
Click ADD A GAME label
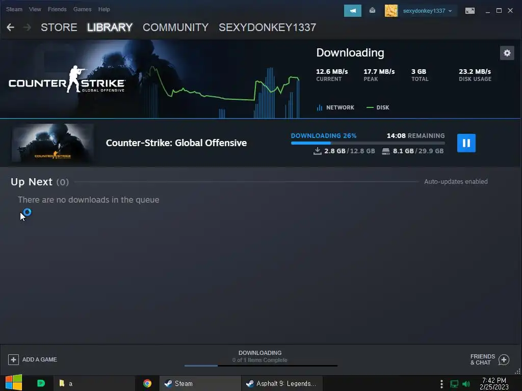click(40, 359)
